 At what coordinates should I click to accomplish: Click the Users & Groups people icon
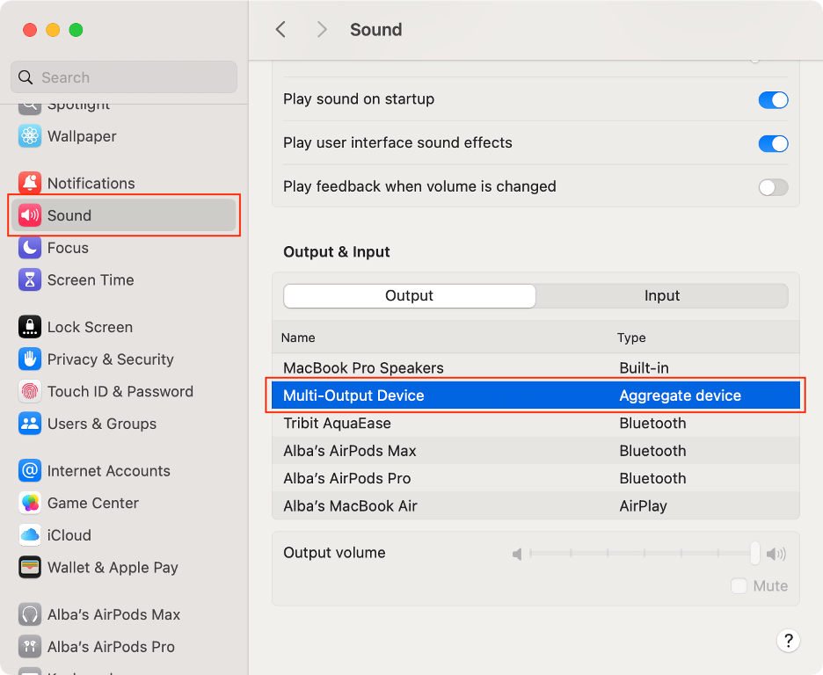[x=30, y=424]
